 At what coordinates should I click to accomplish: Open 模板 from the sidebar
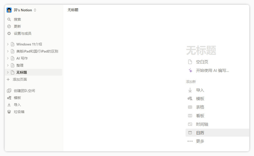17,98
